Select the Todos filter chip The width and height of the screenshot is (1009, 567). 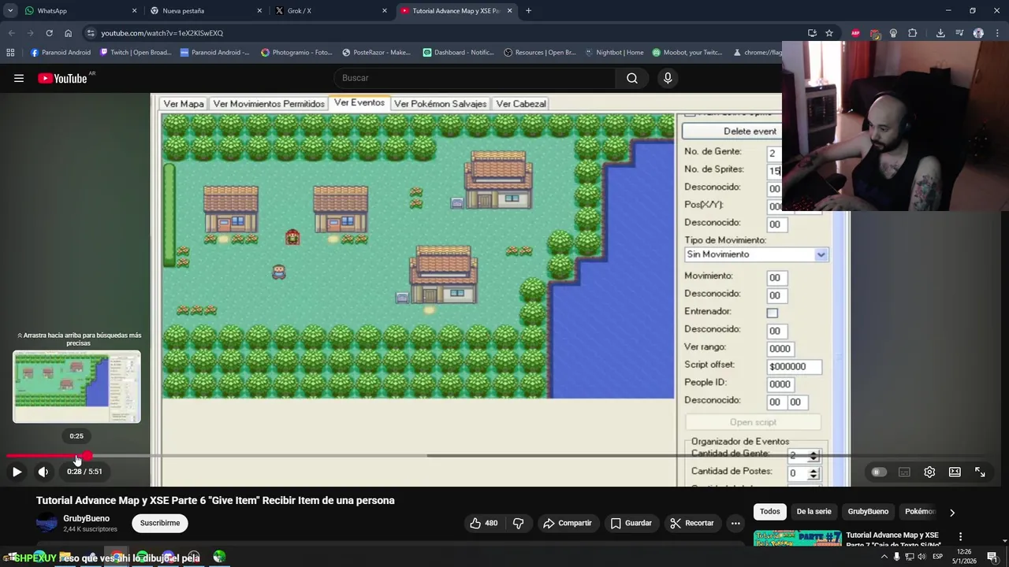coord(770,511)
